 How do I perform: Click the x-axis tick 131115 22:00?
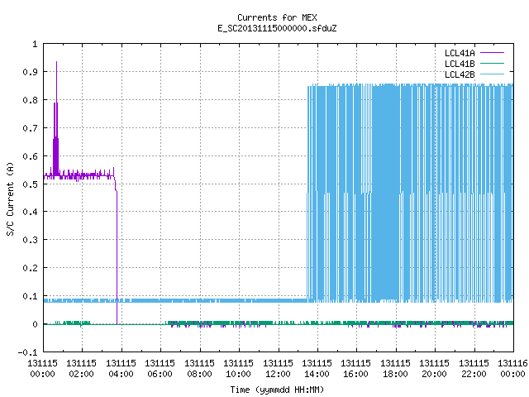474,368
